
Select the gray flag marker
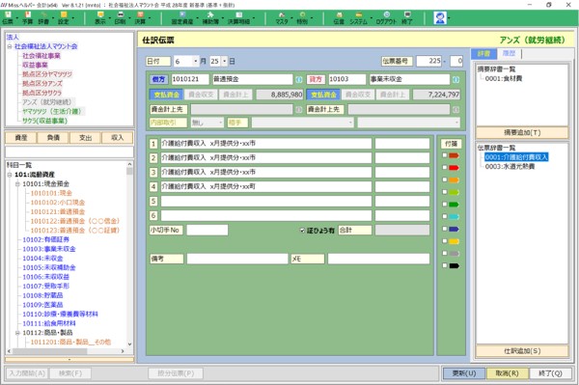(x=455, y=254)
